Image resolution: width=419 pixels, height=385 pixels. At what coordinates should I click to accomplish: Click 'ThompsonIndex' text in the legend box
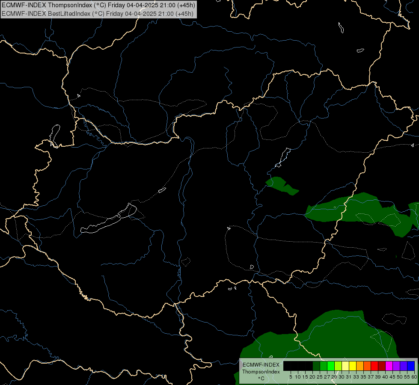pyautogui.click(x=261, y=372)
